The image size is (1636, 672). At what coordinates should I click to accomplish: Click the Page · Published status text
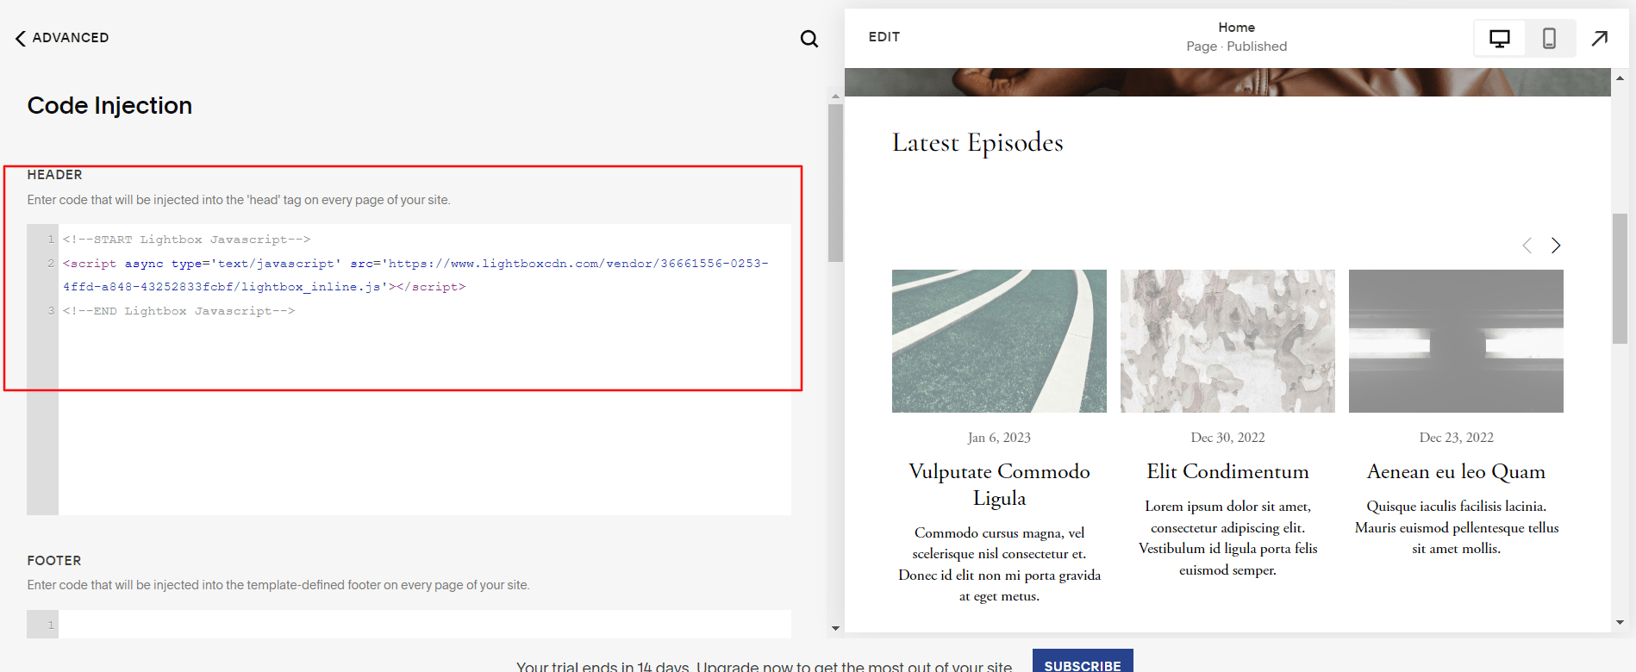(1236, 47)
